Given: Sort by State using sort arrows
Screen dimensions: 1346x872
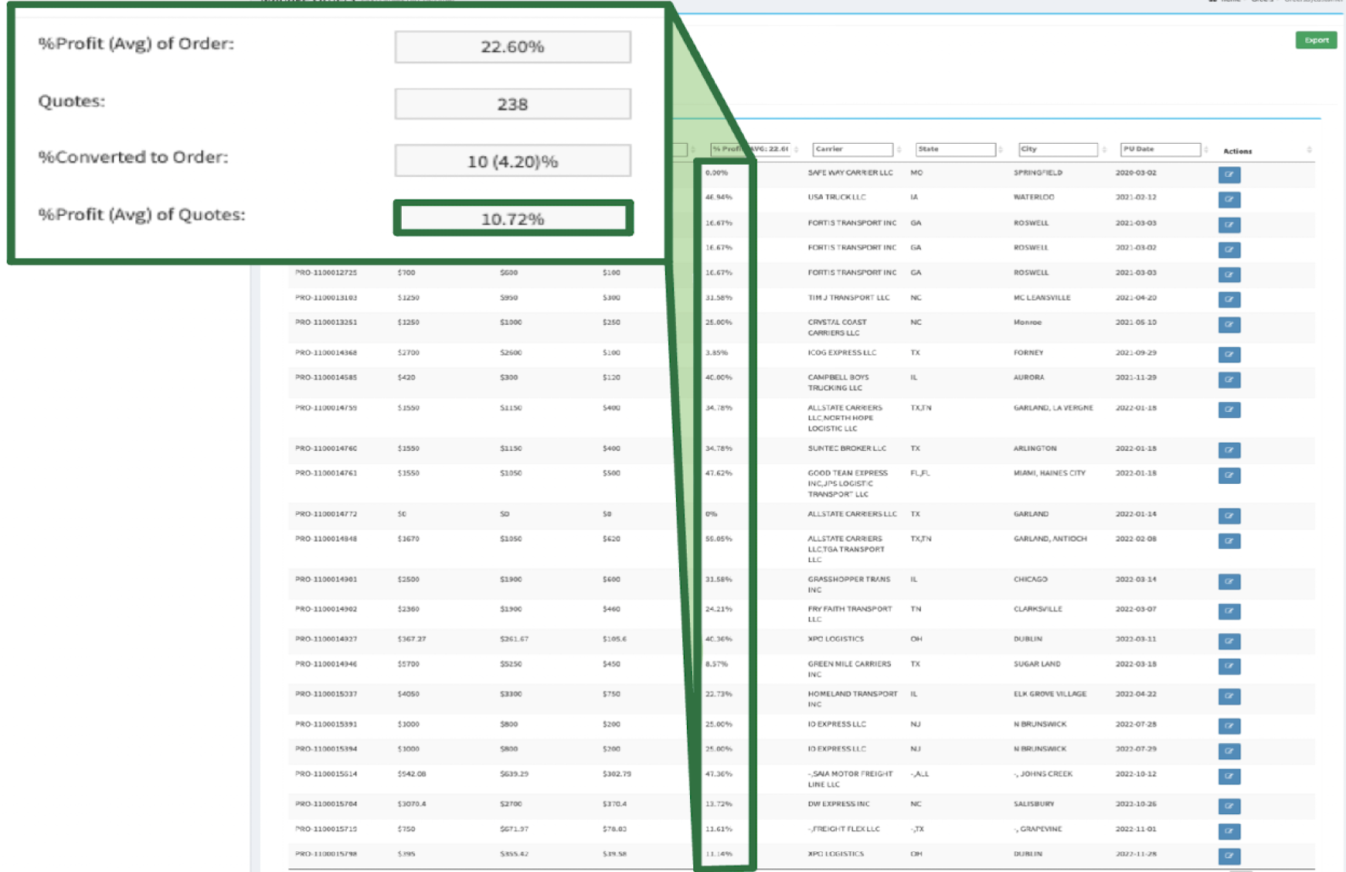Looking at the screenshot, I should [1001, 150].
